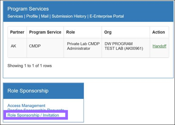The width and height of the screenshot is (175, 125).
Task: Select the AK partner cell
Action: coord(13,46)
